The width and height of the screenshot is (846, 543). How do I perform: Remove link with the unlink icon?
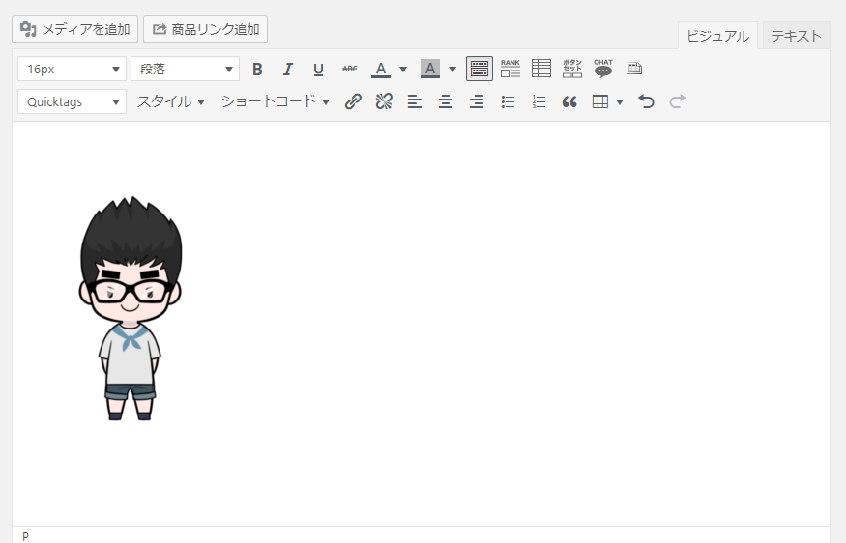pos(384,101)
